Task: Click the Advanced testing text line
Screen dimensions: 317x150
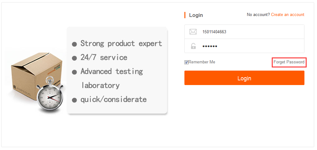Action: pos(112,72)
